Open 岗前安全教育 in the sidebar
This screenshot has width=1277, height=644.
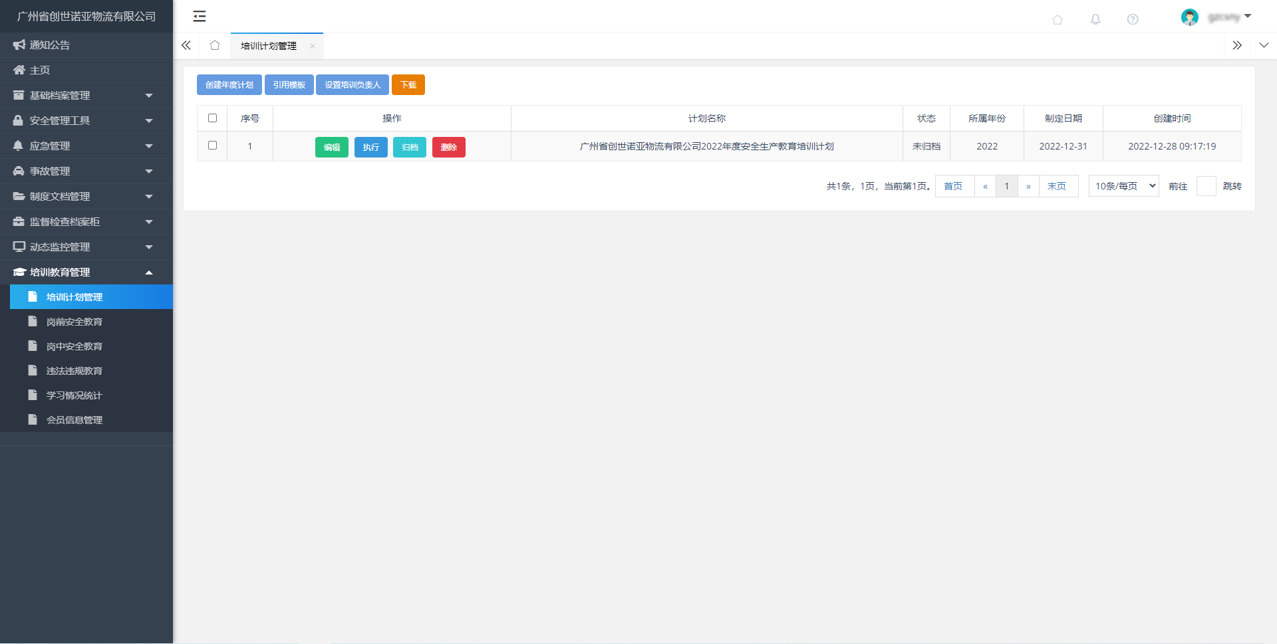click(74, 322)
